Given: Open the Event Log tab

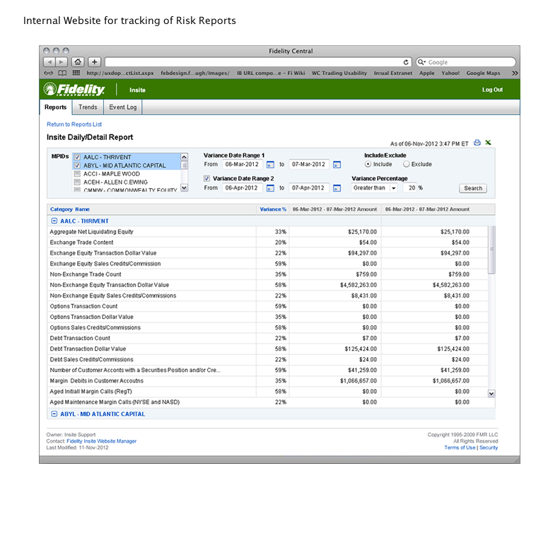Looking at the screenshot, I should click(122, 107).
